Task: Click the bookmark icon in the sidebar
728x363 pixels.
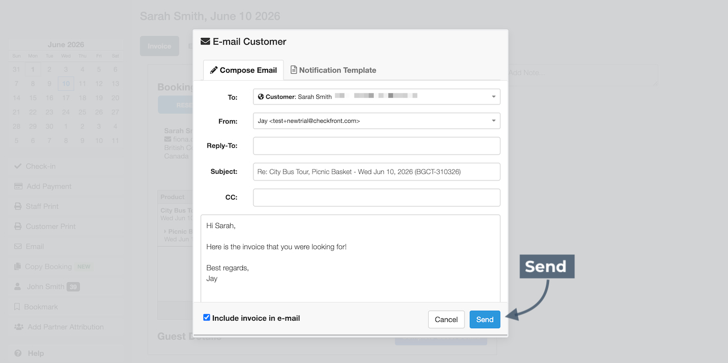Action: pos(17,307)
